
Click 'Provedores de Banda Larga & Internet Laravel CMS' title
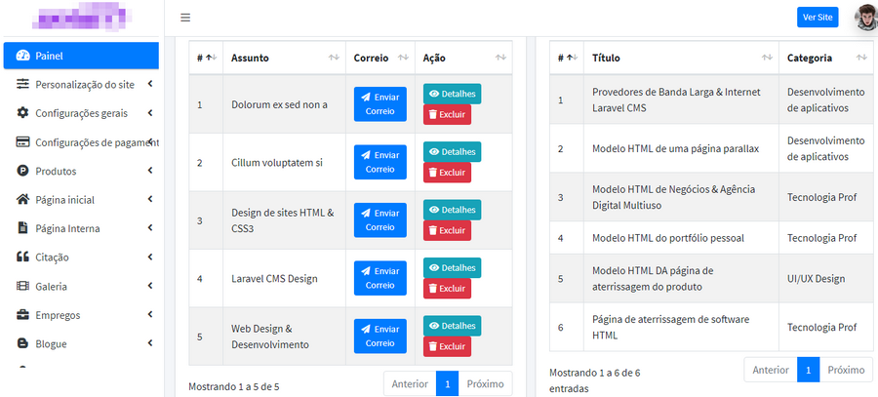(x=676, y=99)
